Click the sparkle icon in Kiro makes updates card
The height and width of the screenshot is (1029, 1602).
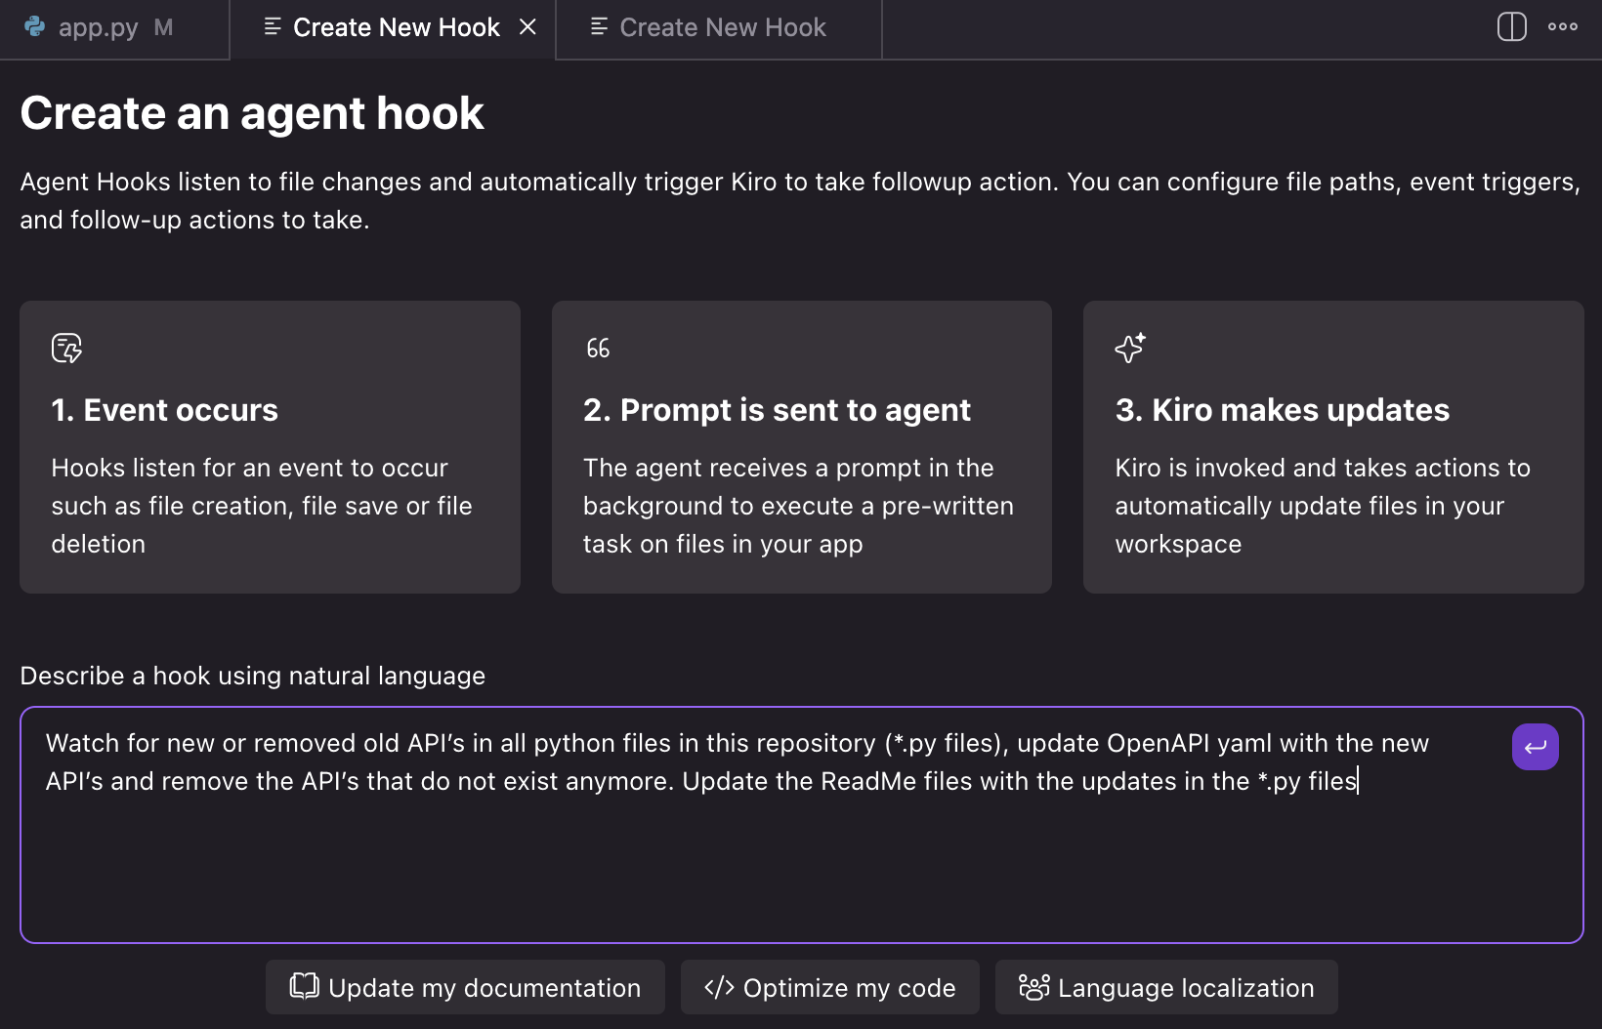pyautogui.click(x=1129, y=348)
